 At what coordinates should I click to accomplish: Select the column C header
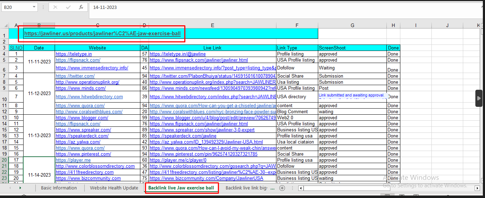97,25
